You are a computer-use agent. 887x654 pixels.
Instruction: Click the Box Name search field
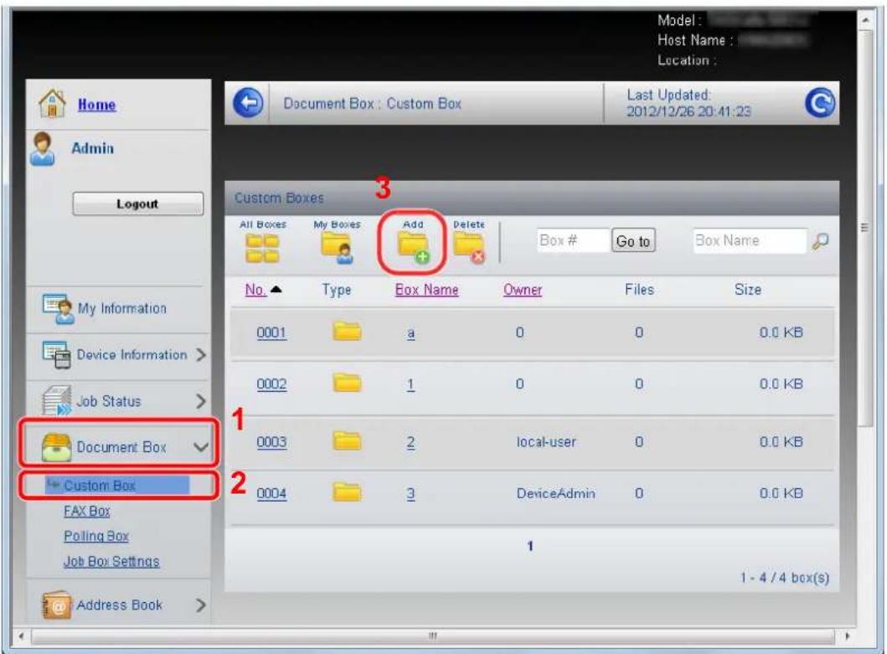[x=750, y=241]
